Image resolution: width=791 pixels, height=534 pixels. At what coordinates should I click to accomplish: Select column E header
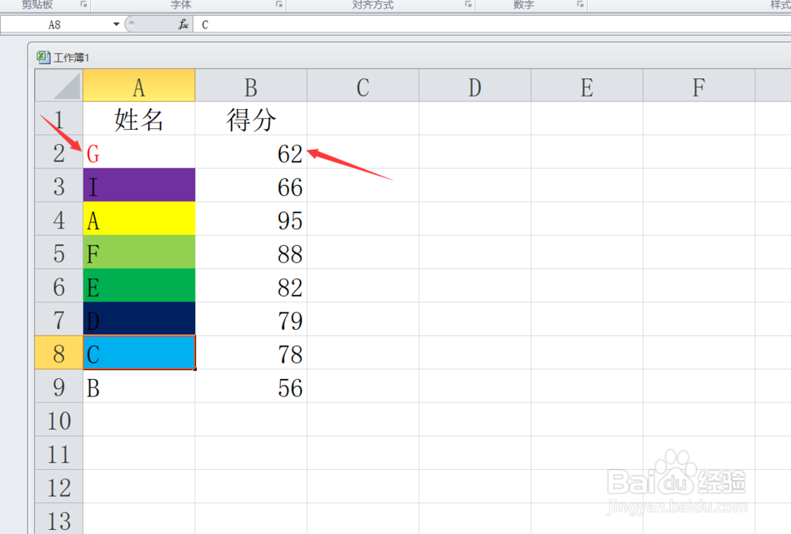pyautogui.click(x=587, y=85)
